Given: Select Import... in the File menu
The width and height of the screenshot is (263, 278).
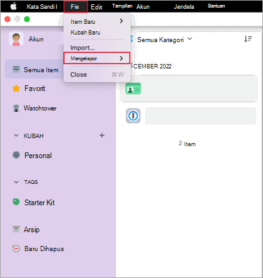Looking at the screenshot, I should coord(82,48).
